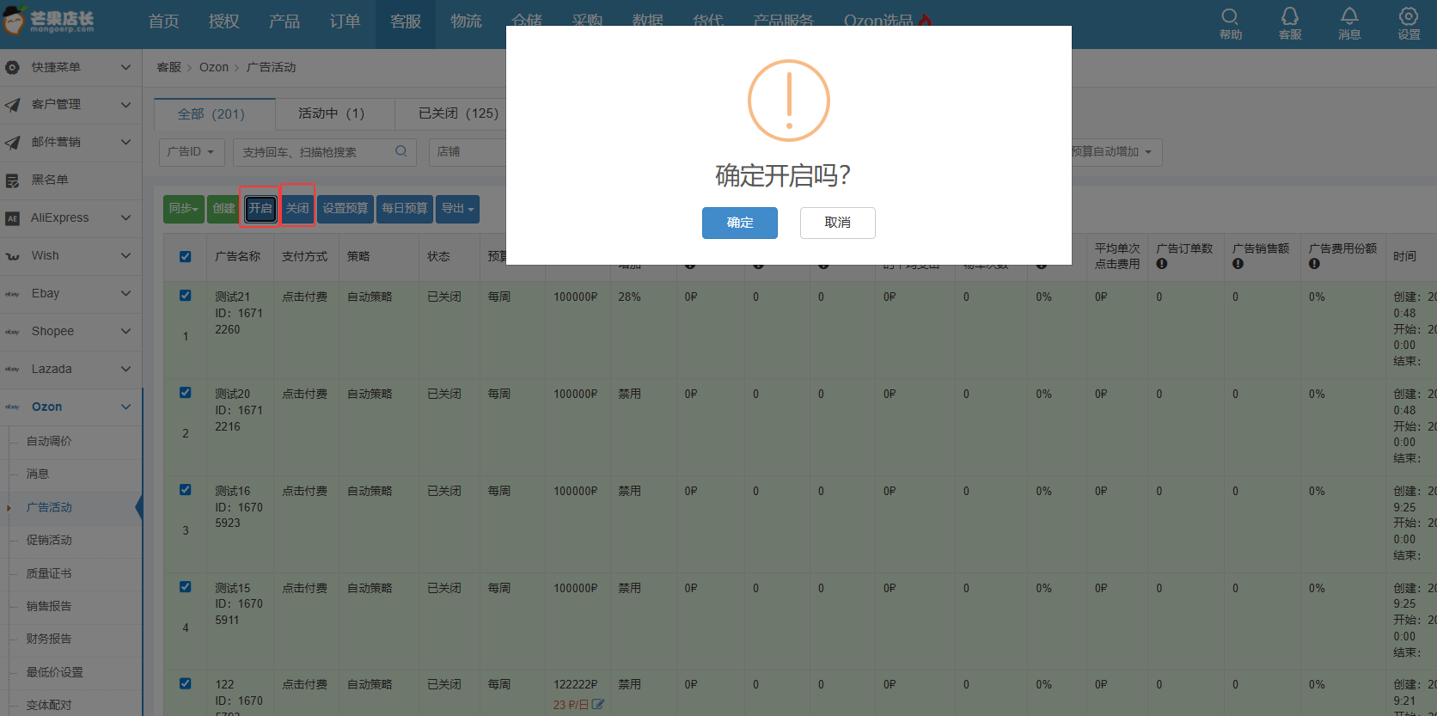
Task: Open 销售报告 in Ozon submenu
Action: 49,606
